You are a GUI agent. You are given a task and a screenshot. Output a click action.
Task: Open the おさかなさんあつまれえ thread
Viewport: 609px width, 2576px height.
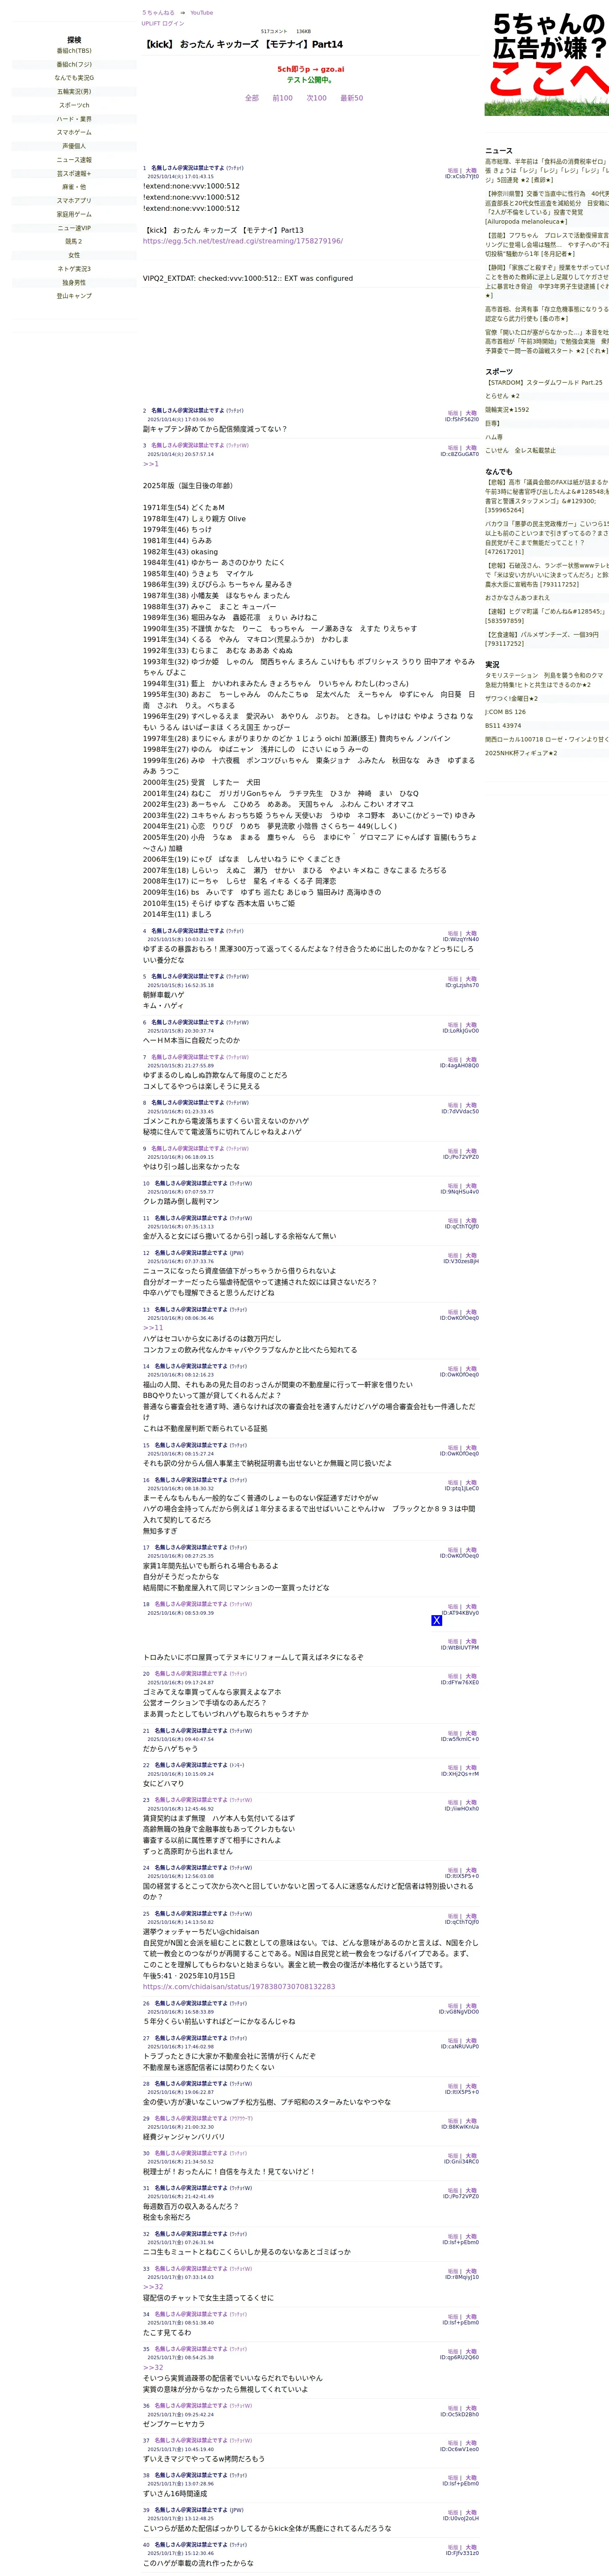517,598
